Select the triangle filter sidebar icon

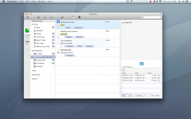(27, 36)
